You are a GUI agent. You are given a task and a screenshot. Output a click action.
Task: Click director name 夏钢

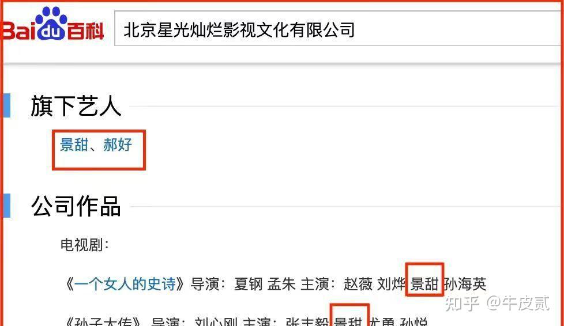coord(249,284)
